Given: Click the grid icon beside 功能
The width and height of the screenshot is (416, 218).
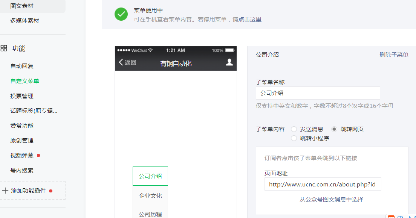Looking at the screenshot, I should coord(4,48).
